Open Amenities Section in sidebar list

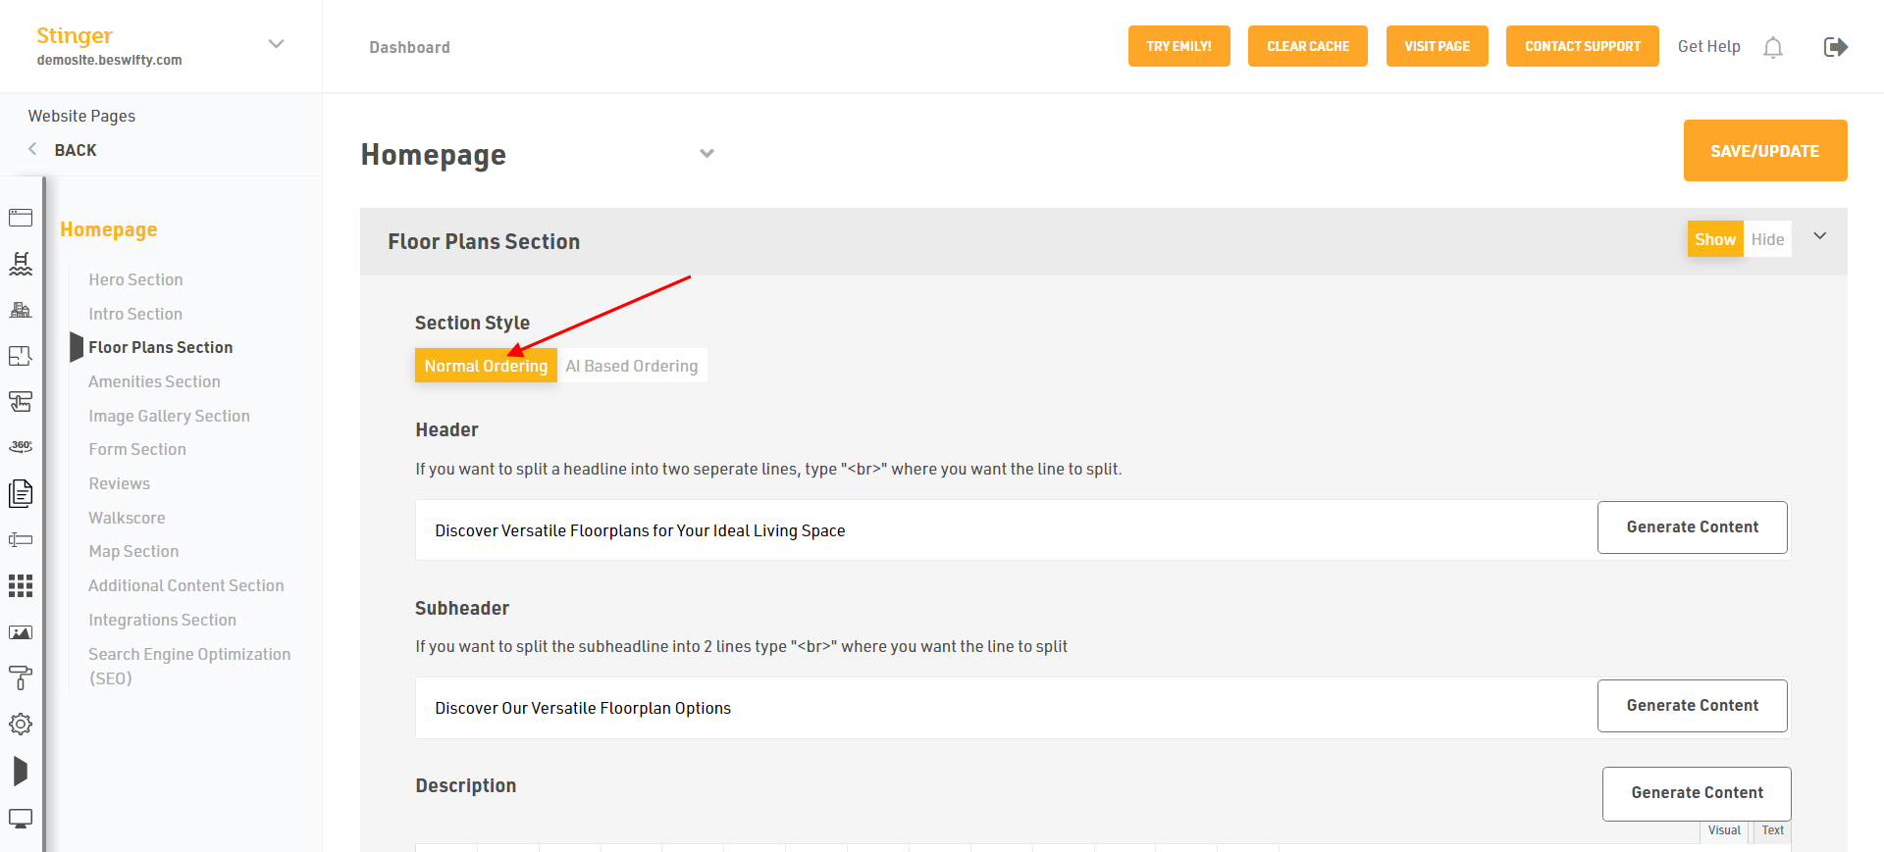pyautogui.click(x=154, y=381)
